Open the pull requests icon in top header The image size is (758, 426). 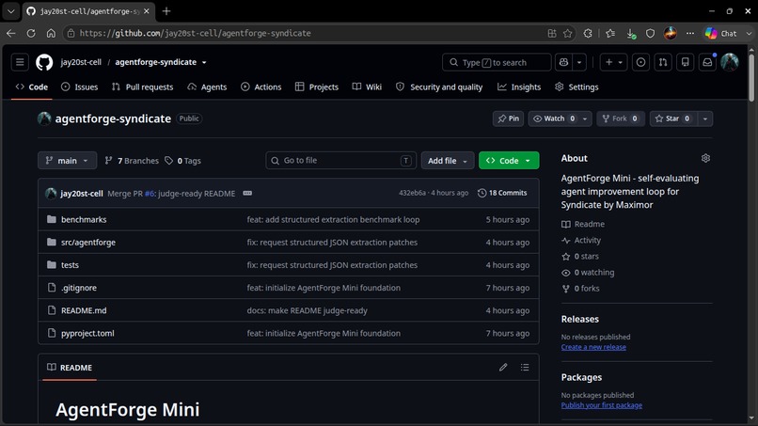tap(663, 62)
